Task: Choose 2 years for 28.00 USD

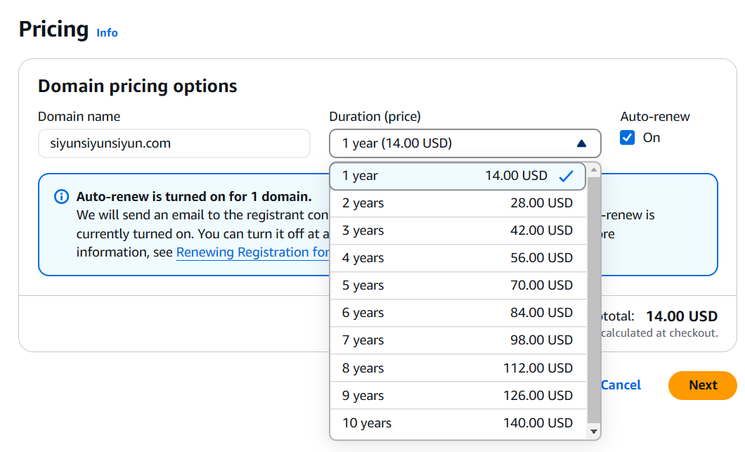Action: tap(458, 204)
